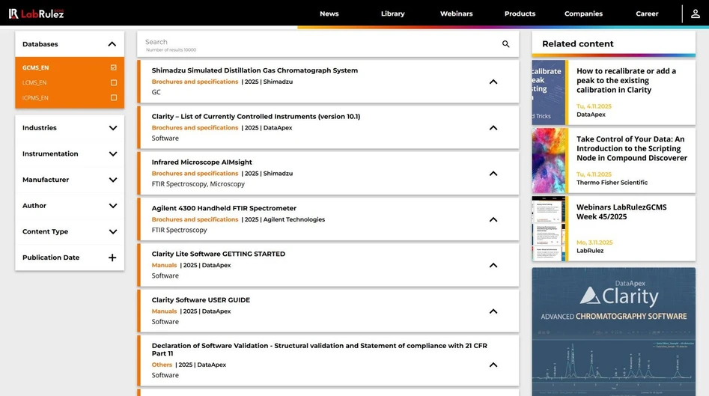This screenshot has height=396, width=709.
Task: Collapse the Databases filter section
Action: point(112,44)
